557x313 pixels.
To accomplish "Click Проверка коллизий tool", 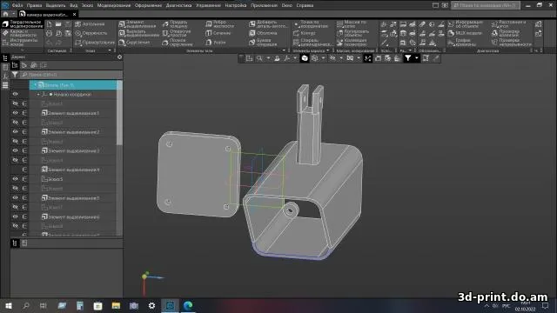I will click(x=507, y=33).
